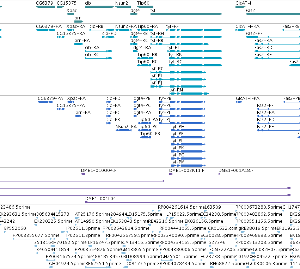Select EST GH25501.5prime
The width and height of the screenshot is (300, 269).
179,257
